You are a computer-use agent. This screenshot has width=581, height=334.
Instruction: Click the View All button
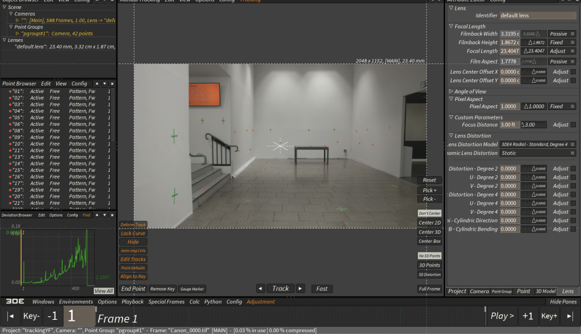pos(104,291)
